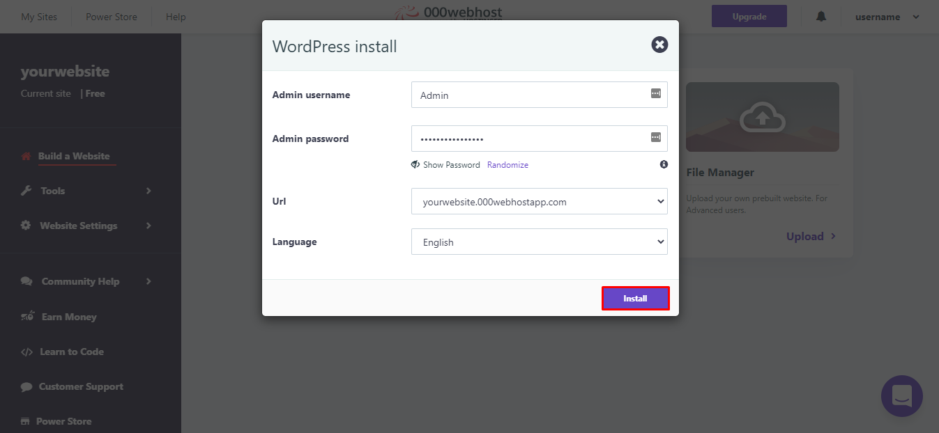The width and height of the screenshot is (939, 433).
Task: Click Randomize to generate a password
Action: (x=507, y=164)
